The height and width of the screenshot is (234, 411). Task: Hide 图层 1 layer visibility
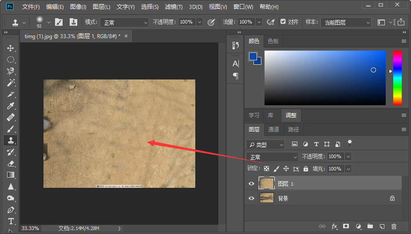[x=251, y=184]
